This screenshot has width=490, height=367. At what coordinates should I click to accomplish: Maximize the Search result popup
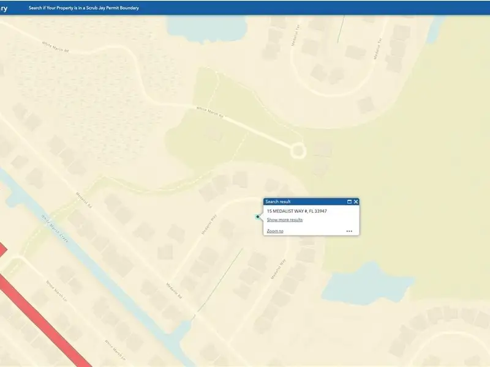[349, 201]
